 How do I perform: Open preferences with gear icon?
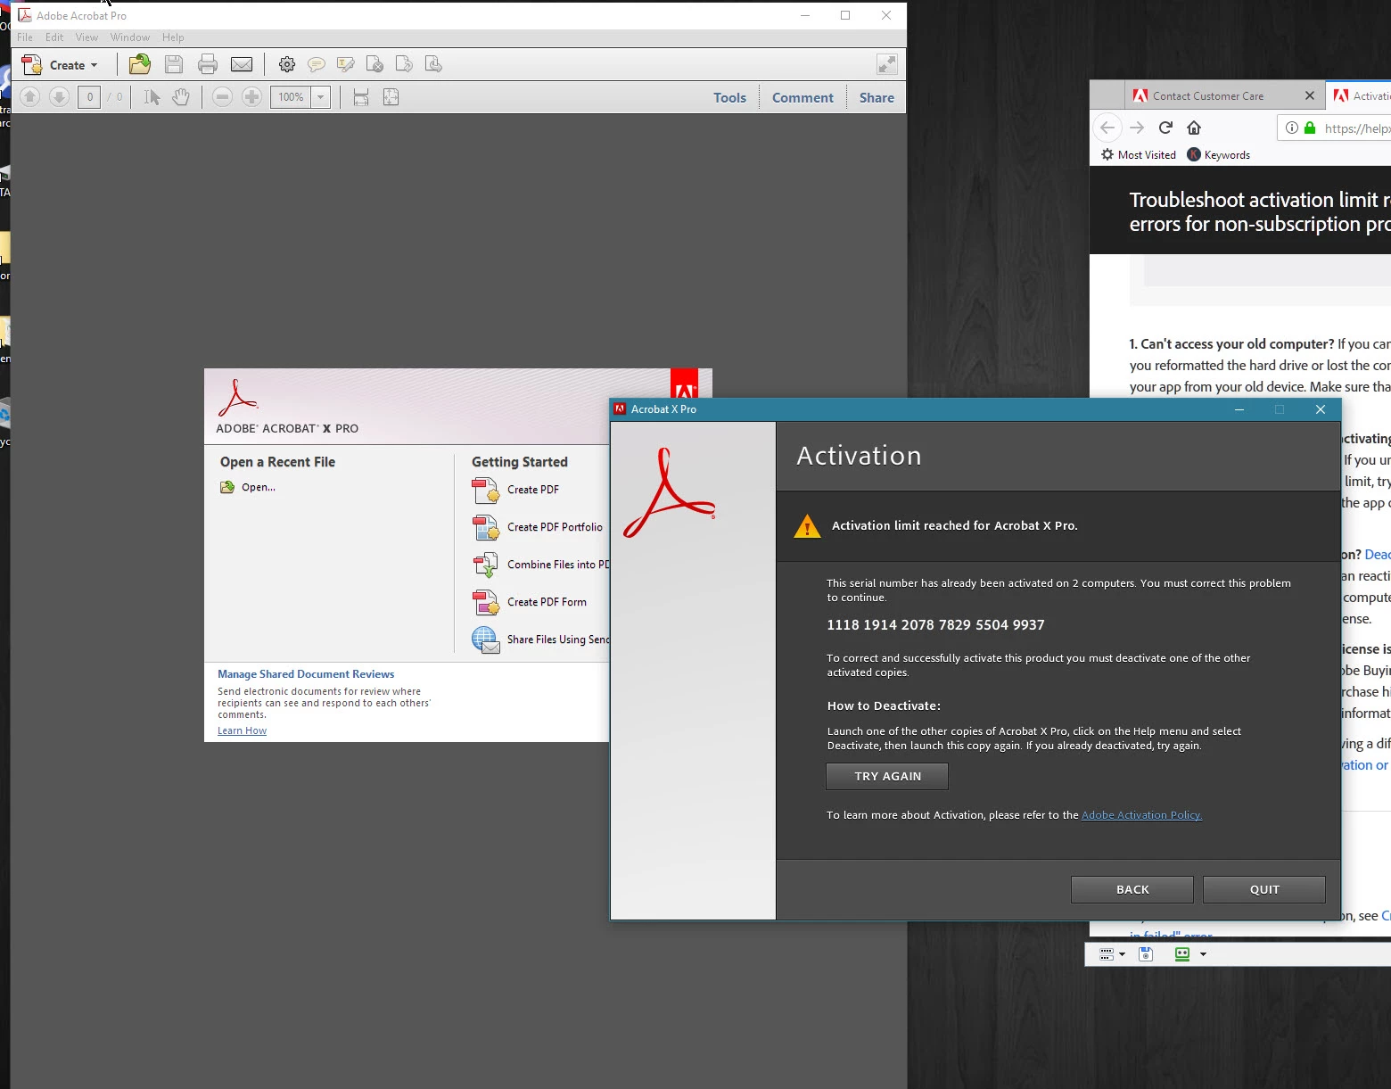[287, 64]
